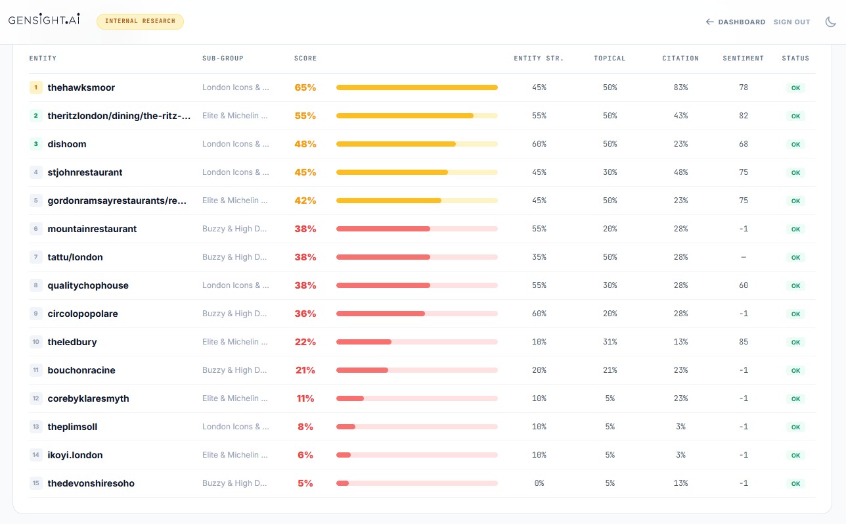Select the qualitychophouse entity name
846x524 pixels.
click(x=88, y=285)
